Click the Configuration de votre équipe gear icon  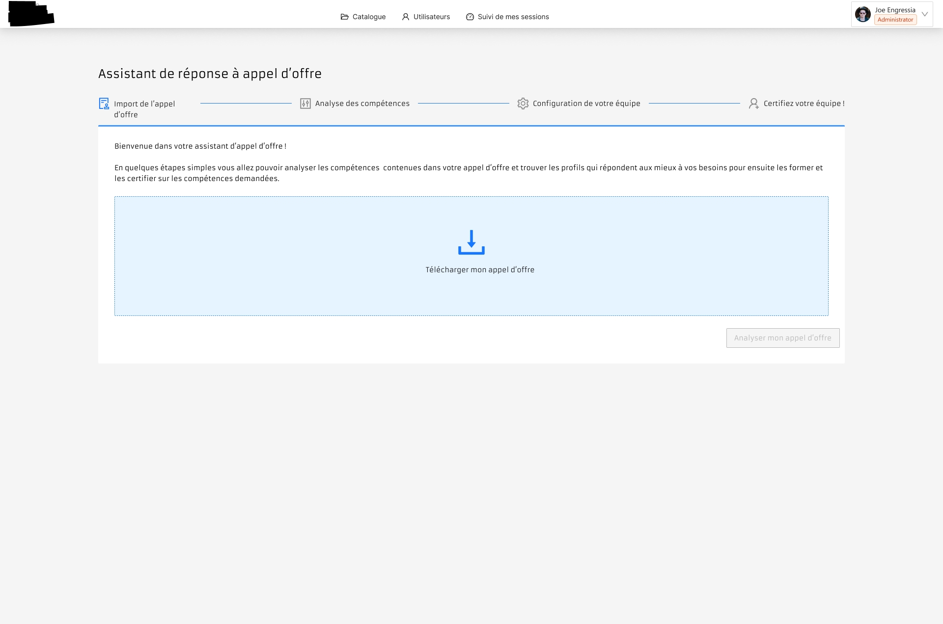click(523, 104)
